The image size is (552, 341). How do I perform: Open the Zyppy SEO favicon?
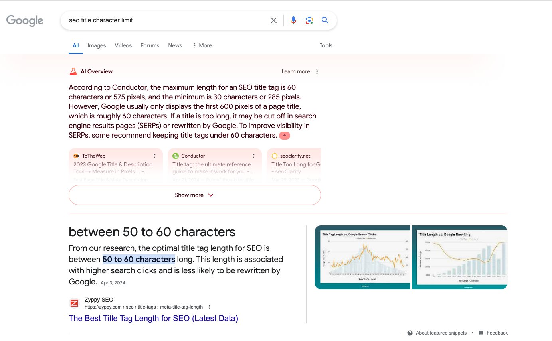[x=74, y=303]
